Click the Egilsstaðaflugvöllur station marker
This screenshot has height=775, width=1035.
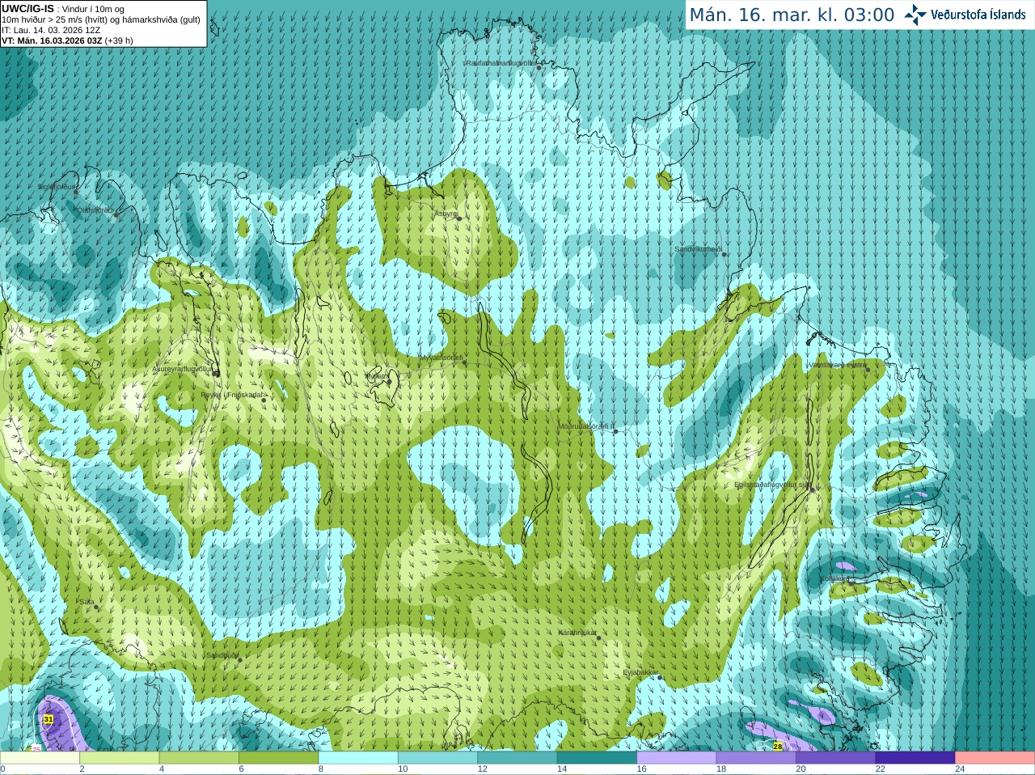(x=813, y=490)
